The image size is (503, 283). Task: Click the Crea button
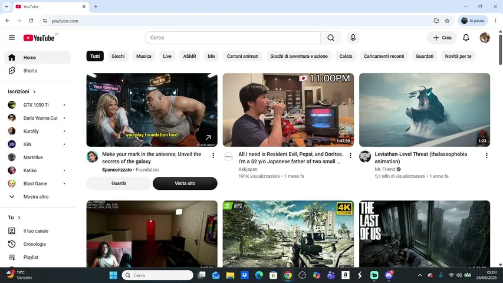442,38
